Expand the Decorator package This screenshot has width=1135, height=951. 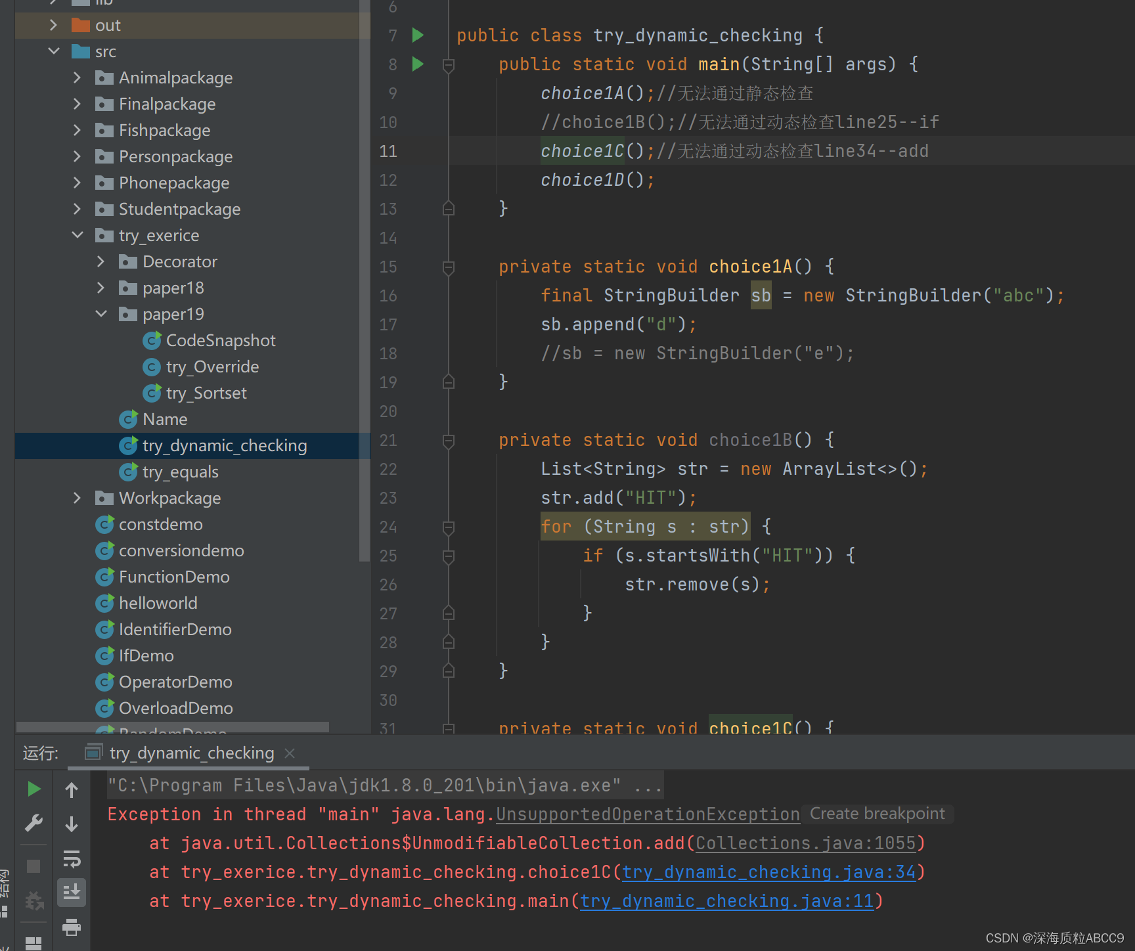click(100, 261)
